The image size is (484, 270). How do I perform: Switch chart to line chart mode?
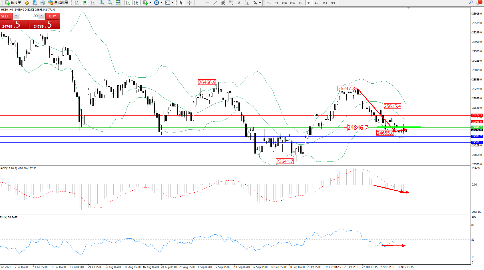click(x=93, y=3)
